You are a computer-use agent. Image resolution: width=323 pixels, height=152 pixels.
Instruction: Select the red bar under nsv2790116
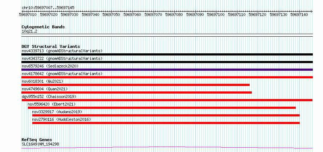[x=166, y=123]
